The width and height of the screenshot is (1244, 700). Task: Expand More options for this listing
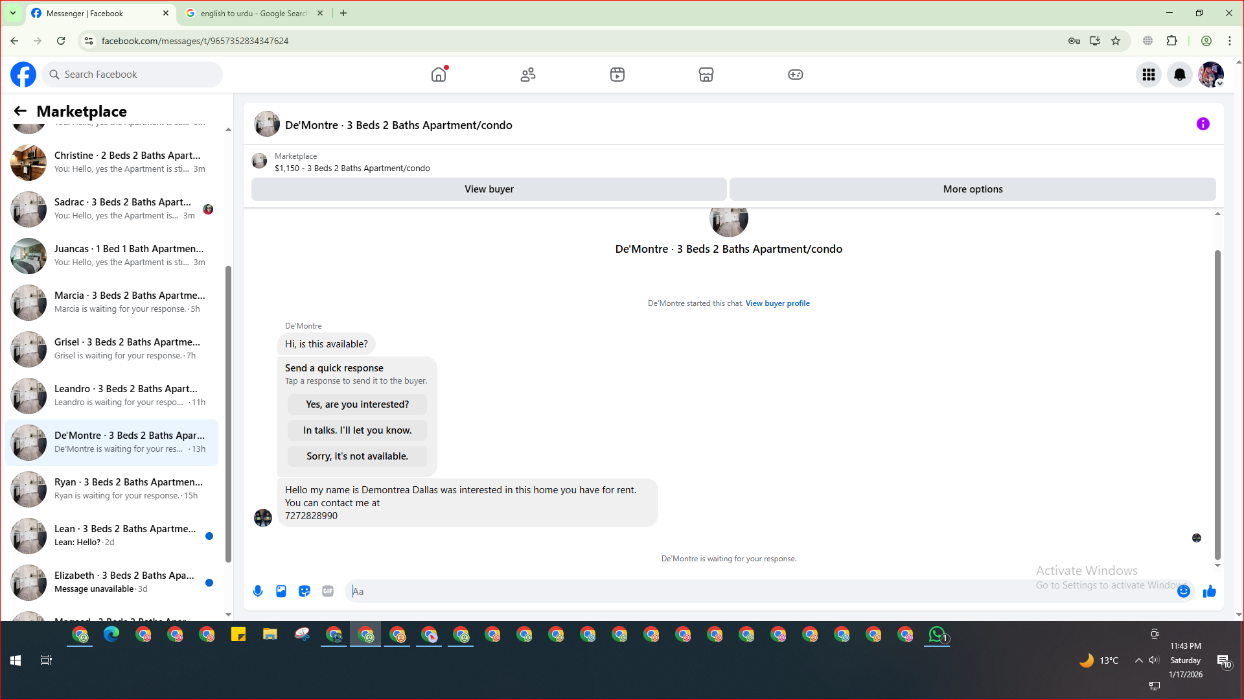coord(972,189)
